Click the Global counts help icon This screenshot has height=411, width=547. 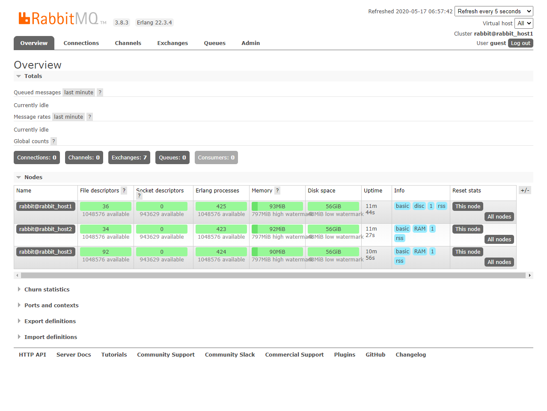pyautogui.click(x=53, y=141)
